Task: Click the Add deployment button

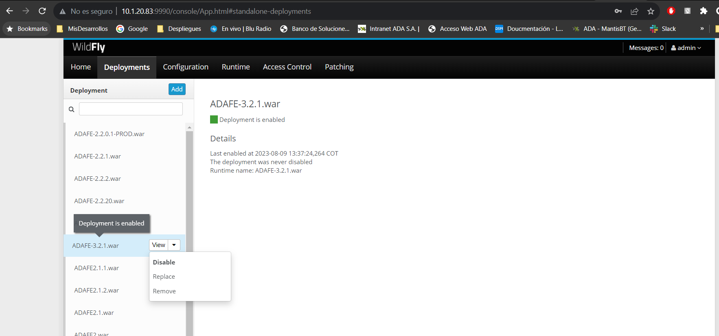Action: click(x=177, y=89)
